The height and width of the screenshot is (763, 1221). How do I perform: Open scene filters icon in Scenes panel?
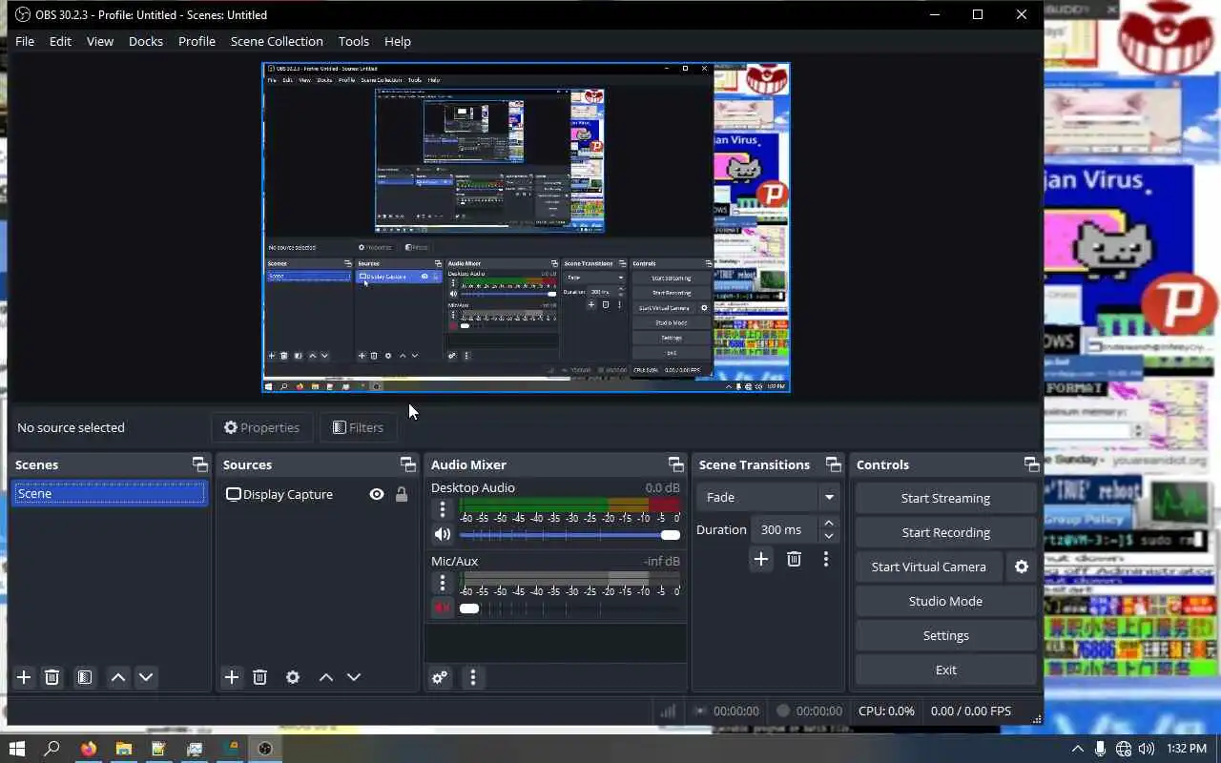click(x=85, y=677)
